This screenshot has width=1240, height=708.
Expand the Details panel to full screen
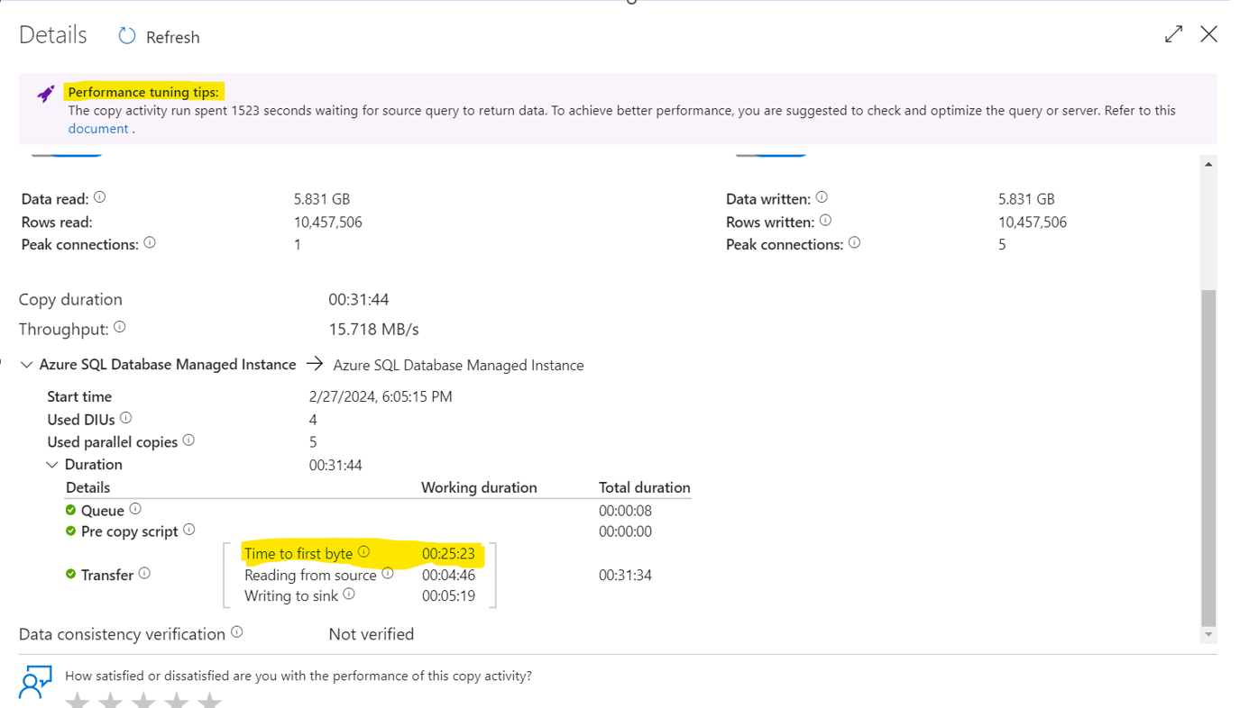(x=1173, y=34)
